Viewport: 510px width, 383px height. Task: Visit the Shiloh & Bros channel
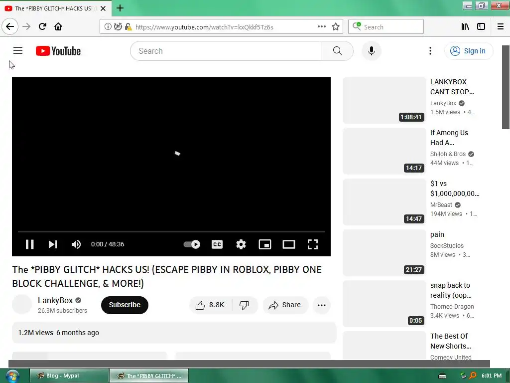(448, 154)
